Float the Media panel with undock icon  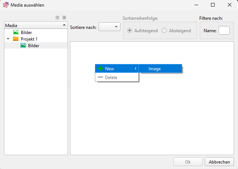pos(57,18)
